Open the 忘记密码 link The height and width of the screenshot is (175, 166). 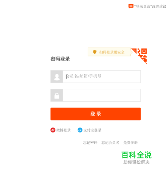pyautogui.click(x=90, y=142)
